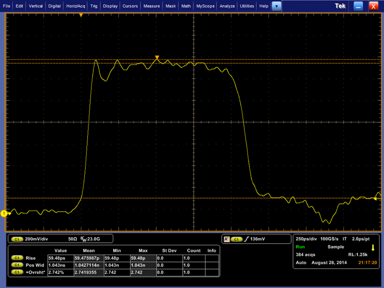
Task: Click the Mean column header
Action: coord(89,251)
